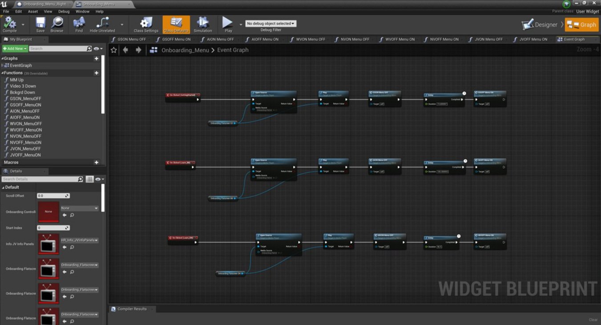This screenshot has height=325, width=601.
Task: Select EventGraph in Graphs list
Action: 20,65
